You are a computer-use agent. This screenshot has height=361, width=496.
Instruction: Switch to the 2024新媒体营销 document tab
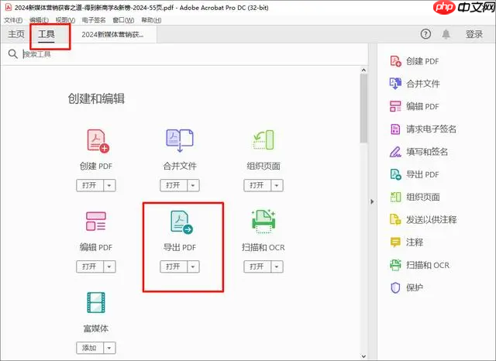click(x=112, y=34)
